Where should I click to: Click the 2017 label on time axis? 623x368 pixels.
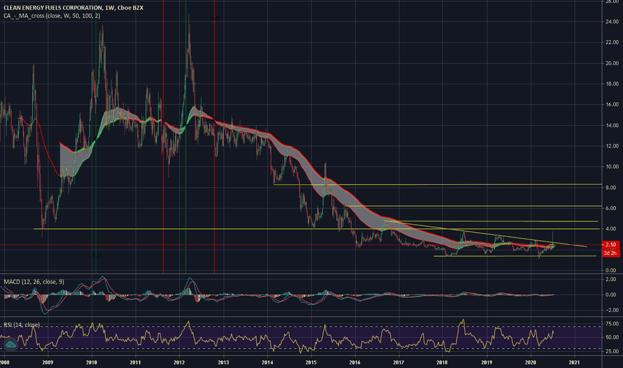(x=398, y=363)
